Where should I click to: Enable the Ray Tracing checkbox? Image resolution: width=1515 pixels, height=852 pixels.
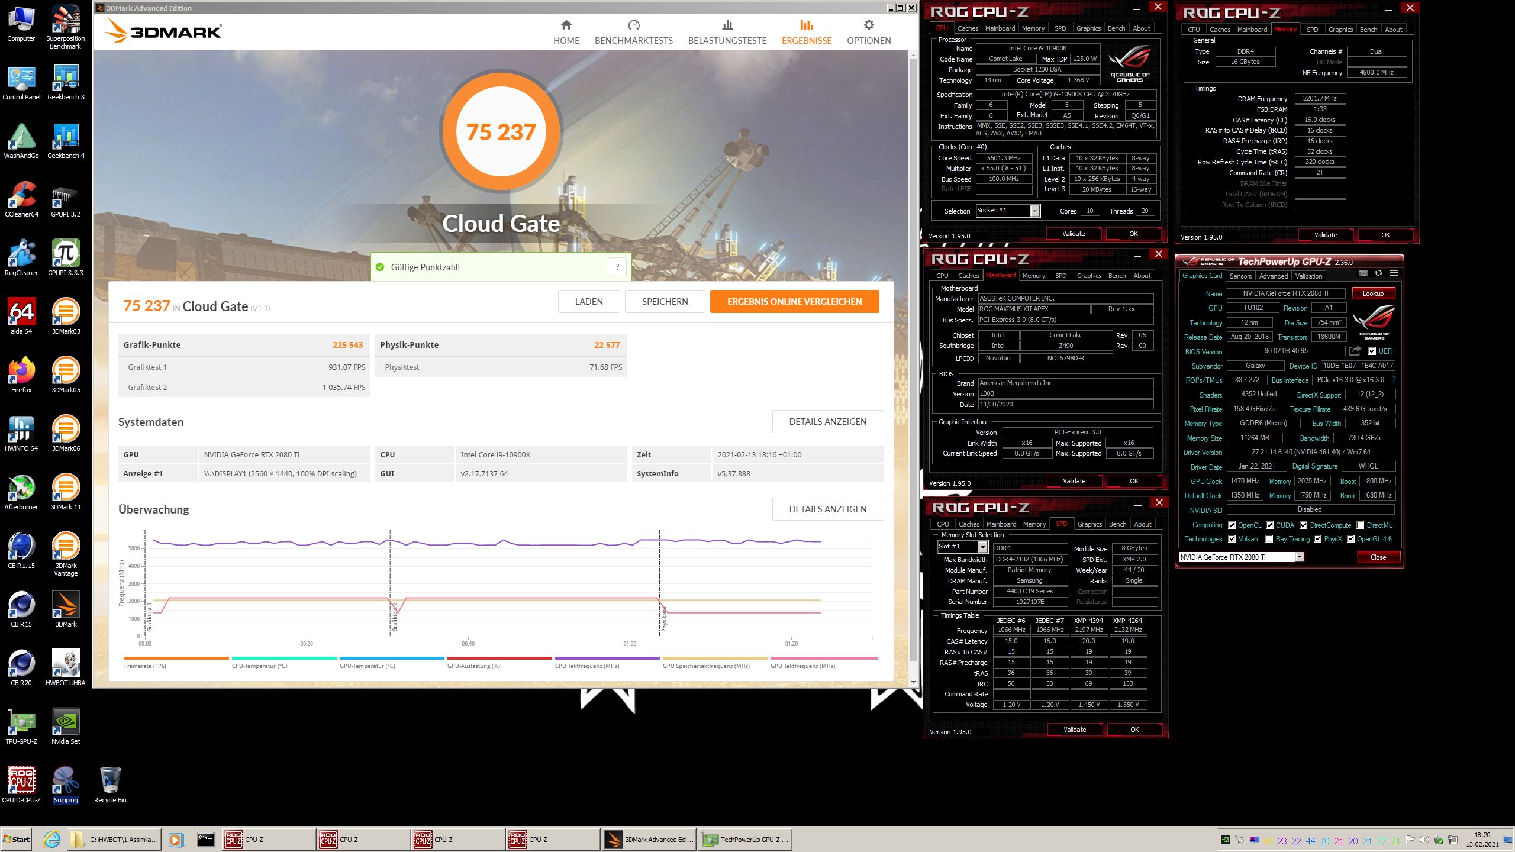[1269, 539]
